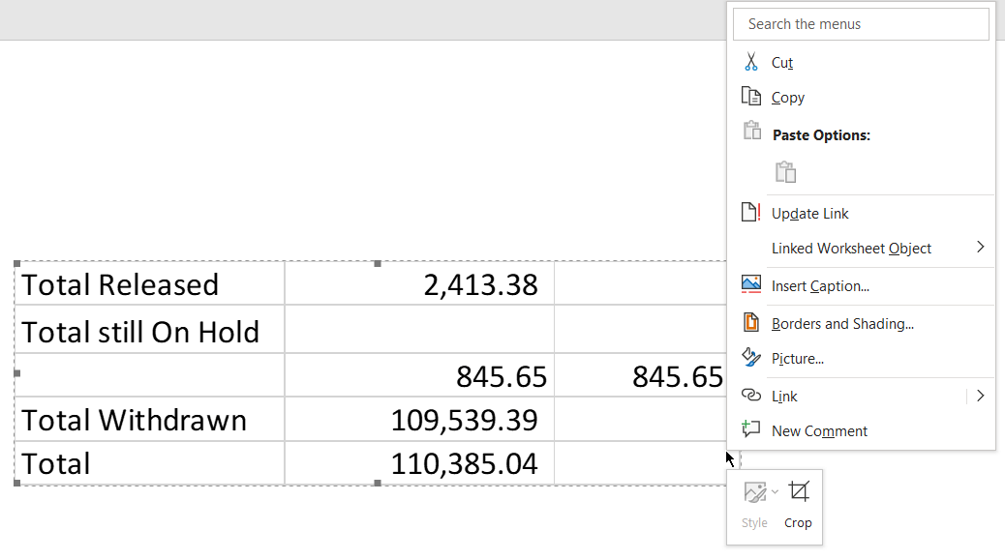
Task: Click the Insert Caption picture icon
Action: click(750, 284)
